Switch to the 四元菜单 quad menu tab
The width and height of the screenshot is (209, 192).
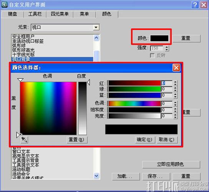[60, 14]
